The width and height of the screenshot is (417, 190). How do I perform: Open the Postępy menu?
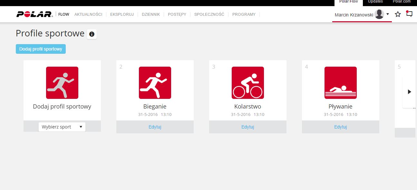coord(177,14)
